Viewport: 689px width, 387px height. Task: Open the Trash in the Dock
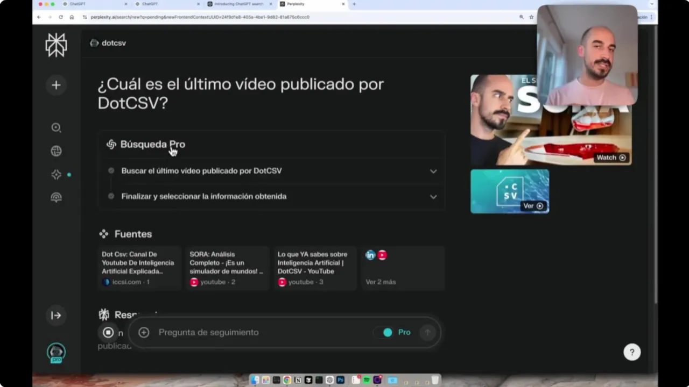click(x=435, y=380)
